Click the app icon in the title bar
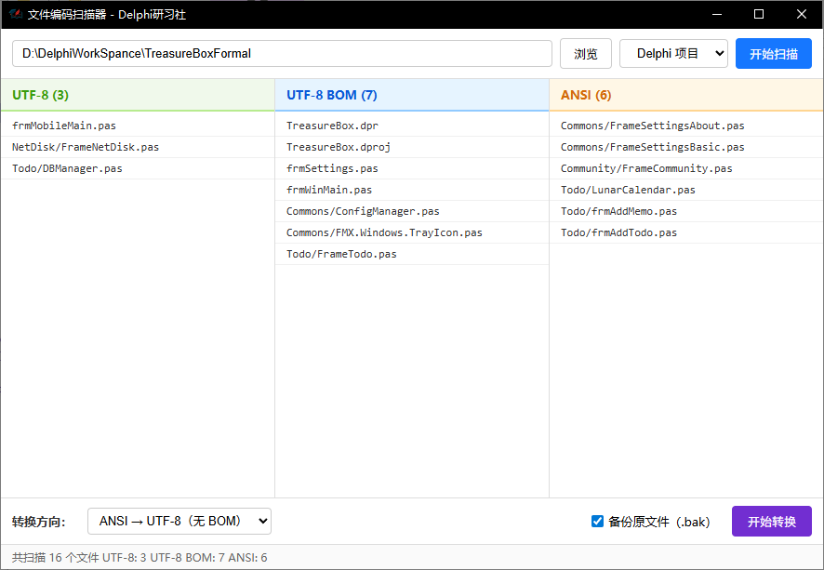This screenshot has width=824, height=570. [x=16, y=14]
